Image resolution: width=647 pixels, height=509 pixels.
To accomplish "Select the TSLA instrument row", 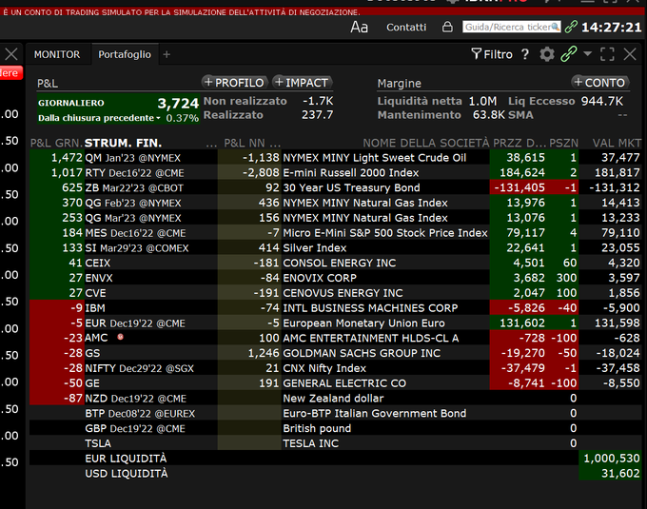I will point(336,443).
